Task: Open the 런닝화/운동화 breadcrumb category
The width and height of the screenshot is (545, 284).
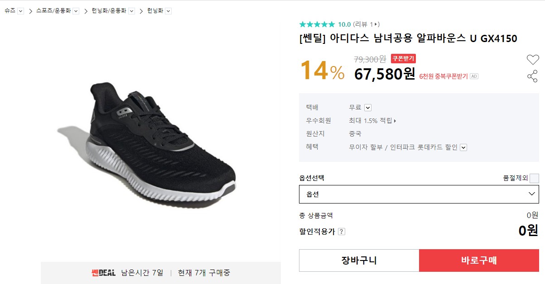Action: pyautogui.click(x=109, y=11)
